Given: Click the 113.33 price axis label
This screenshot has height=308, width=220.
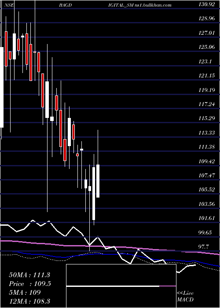Looking at the screenshot, I should [206, 133].
